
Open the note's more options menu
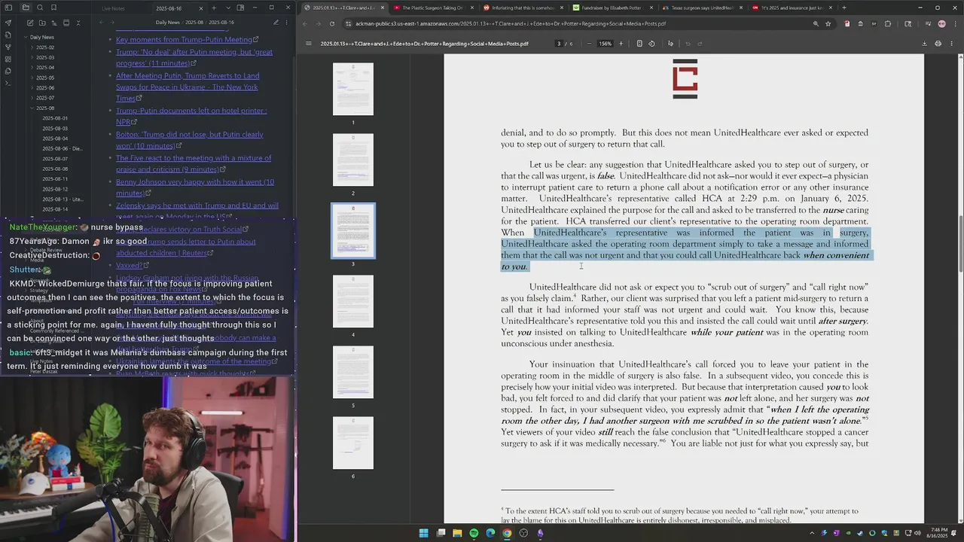coord(288,23)
